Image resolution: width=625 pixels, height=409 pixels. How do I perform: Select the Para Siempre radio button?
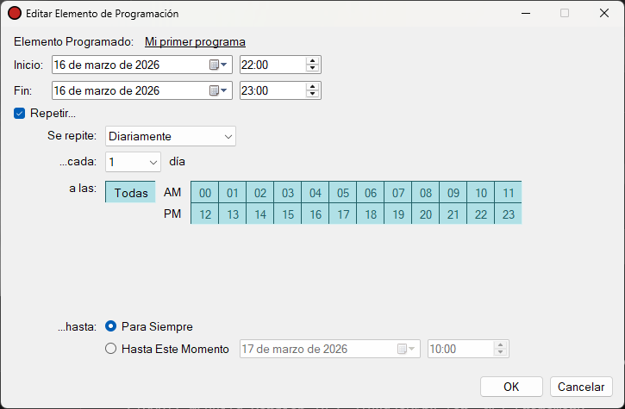(111, 326)
